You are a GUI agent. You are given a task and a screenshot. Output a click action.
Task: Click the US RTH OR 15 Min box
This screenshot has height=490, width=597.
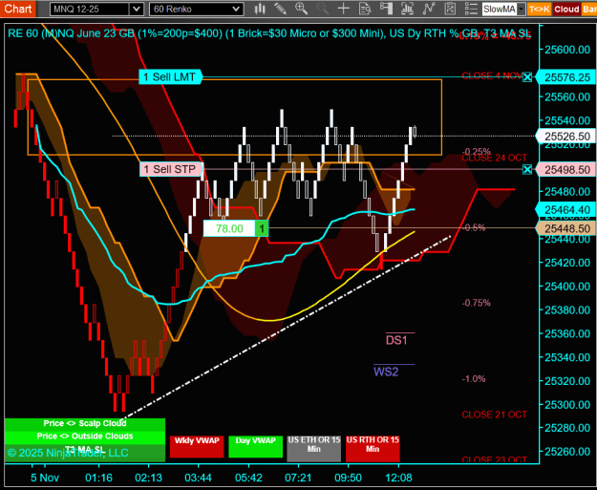click(373, 449)
